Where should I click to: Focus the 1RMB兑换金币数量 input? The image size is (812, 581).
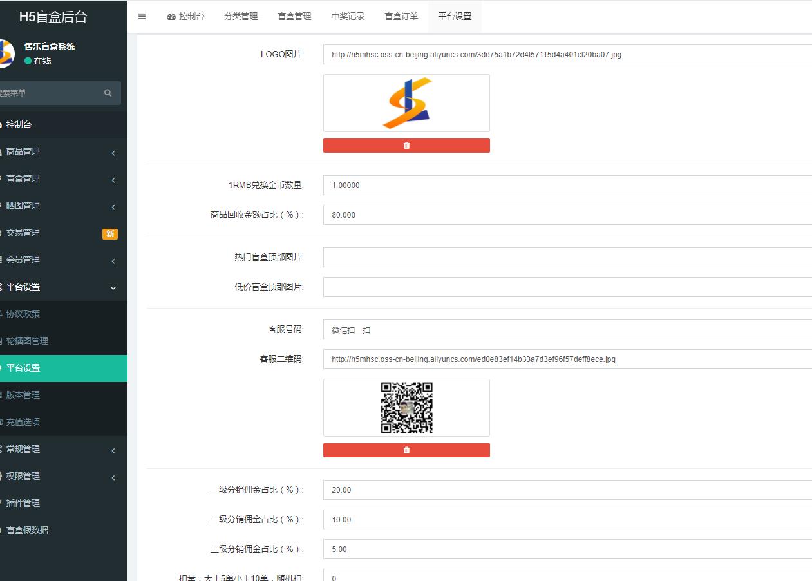click(x=567, y=186)
